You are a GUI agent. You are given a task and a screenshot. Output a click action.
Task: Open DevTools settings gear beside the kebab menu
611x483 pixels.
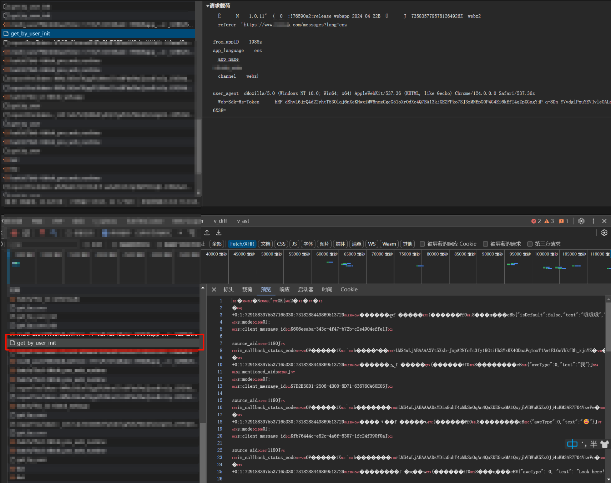point(581,221)
